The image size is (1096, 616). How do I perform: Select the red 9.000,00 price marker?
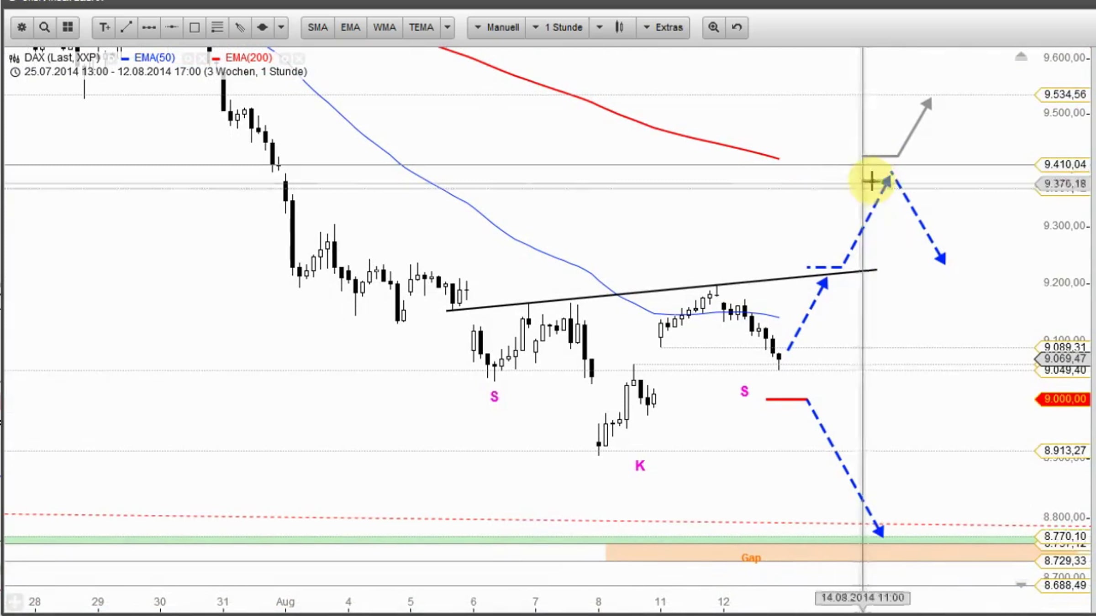[1062, 399]
